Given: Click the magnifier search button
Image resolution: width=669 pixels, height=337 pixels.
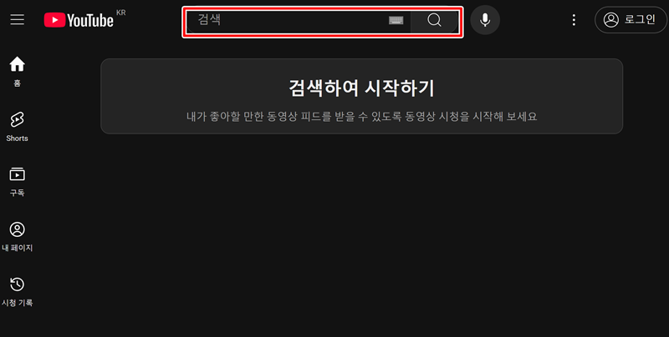Looking at the screenshot, I should pyautogui.click(x=434, y=20).
